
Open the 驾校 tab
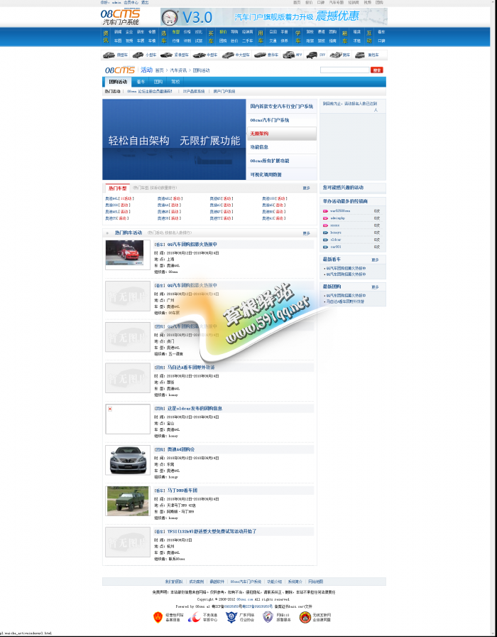tap(175, 82)
